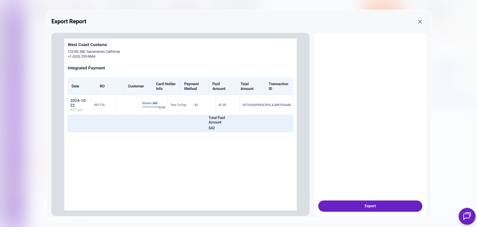The image size is (477, 227).
Task: Select the Transaction ID column header
Action: click(278, 86)
